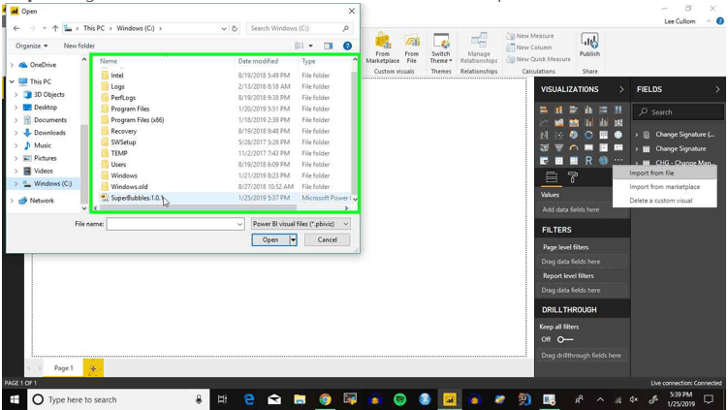Screen dimensions: 728x410
Task: Toggle the Keep all filters switch
Action: coord(565,339)
